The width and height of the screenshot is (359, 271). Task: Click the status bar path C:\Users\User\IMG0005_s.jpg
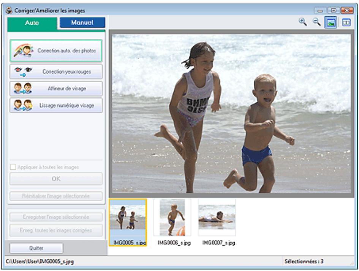[40, 262]
